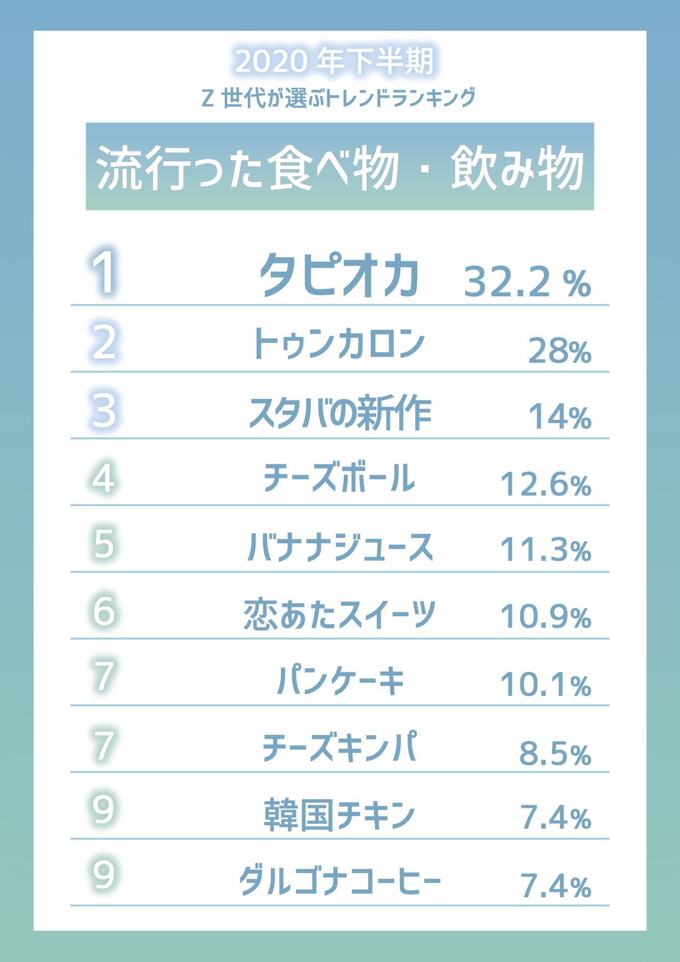The width and height of the screenshot is (680, 962).
Task: Select the rank 1 item タピオカ
Action: pos(339,275)
